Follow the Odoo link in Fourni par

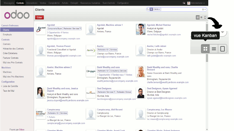click(x=22, y=129)
